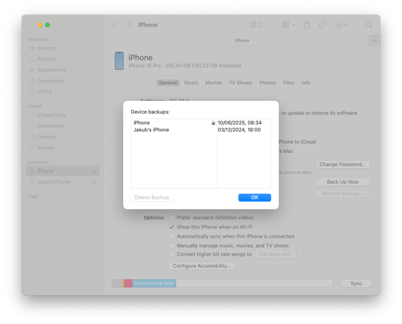The width and height of the screenshot is (402, 324).
Task: Select qbap's iPhone under Locations
Action: point(62,182)
